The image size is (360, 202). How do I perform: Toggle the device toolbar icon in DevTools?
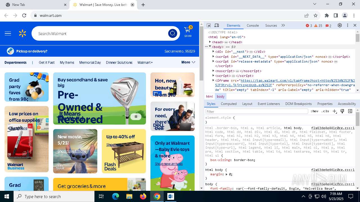pyautogui.click(x=217, y=25)
